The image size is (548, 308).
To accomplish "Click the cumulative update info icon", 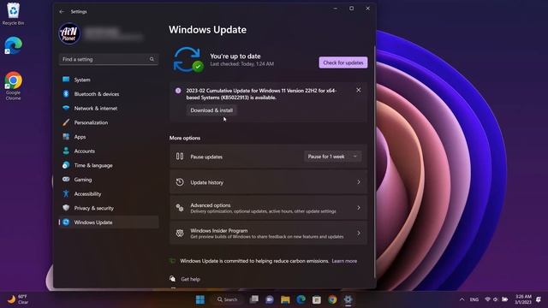I will point(178,91).
